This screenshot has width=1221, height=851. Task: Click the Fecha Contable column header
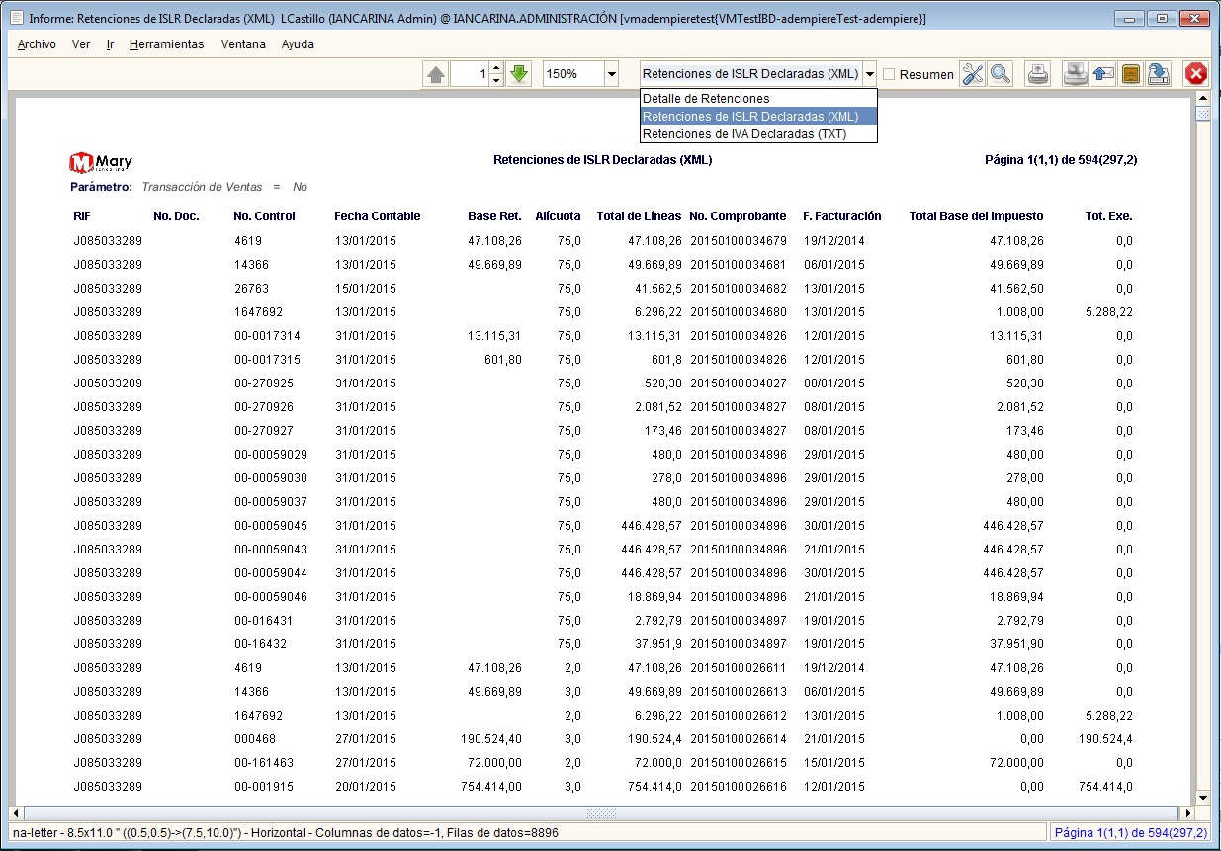pos(377,216)
